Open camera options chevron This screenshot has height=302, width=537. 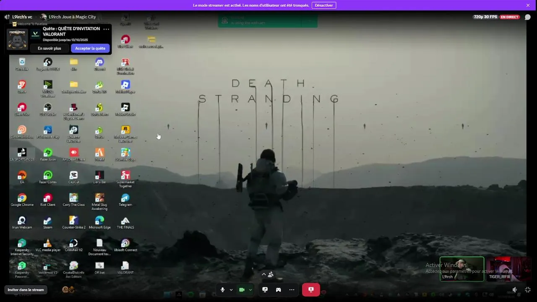pyautogui.click(x=250, y=290)
